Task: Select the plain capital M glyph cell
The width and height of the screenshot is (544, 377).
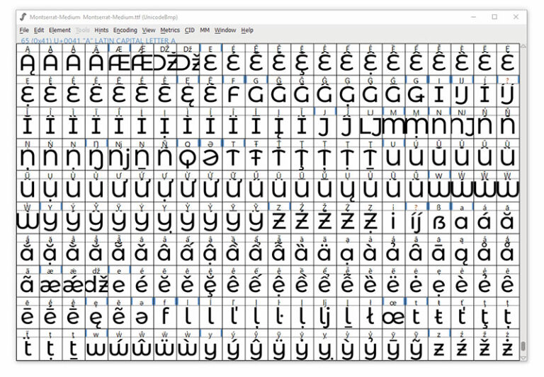Action: coord(394,123)
